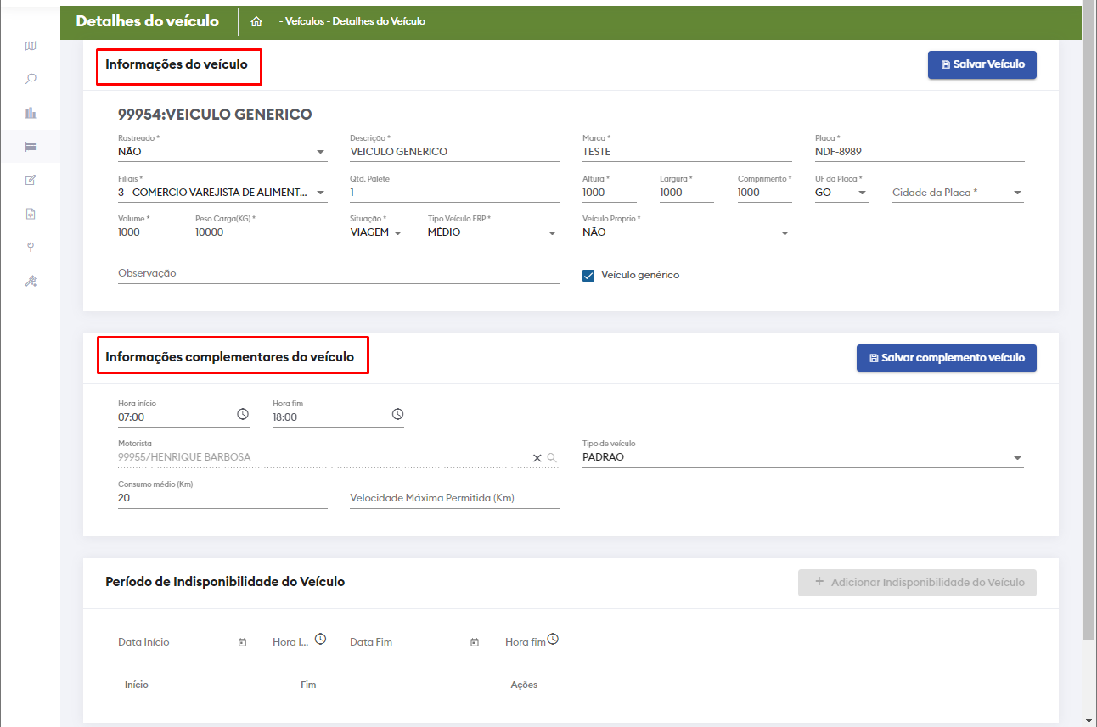Open the Tipo de veículo PADRAO dropdown
The height and width of the screenshot is (727, 1097).
pos(1017,458)
